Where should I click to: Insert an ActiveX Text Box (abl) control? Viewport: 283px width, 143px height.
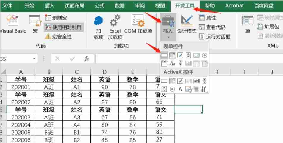pos(196,81)
